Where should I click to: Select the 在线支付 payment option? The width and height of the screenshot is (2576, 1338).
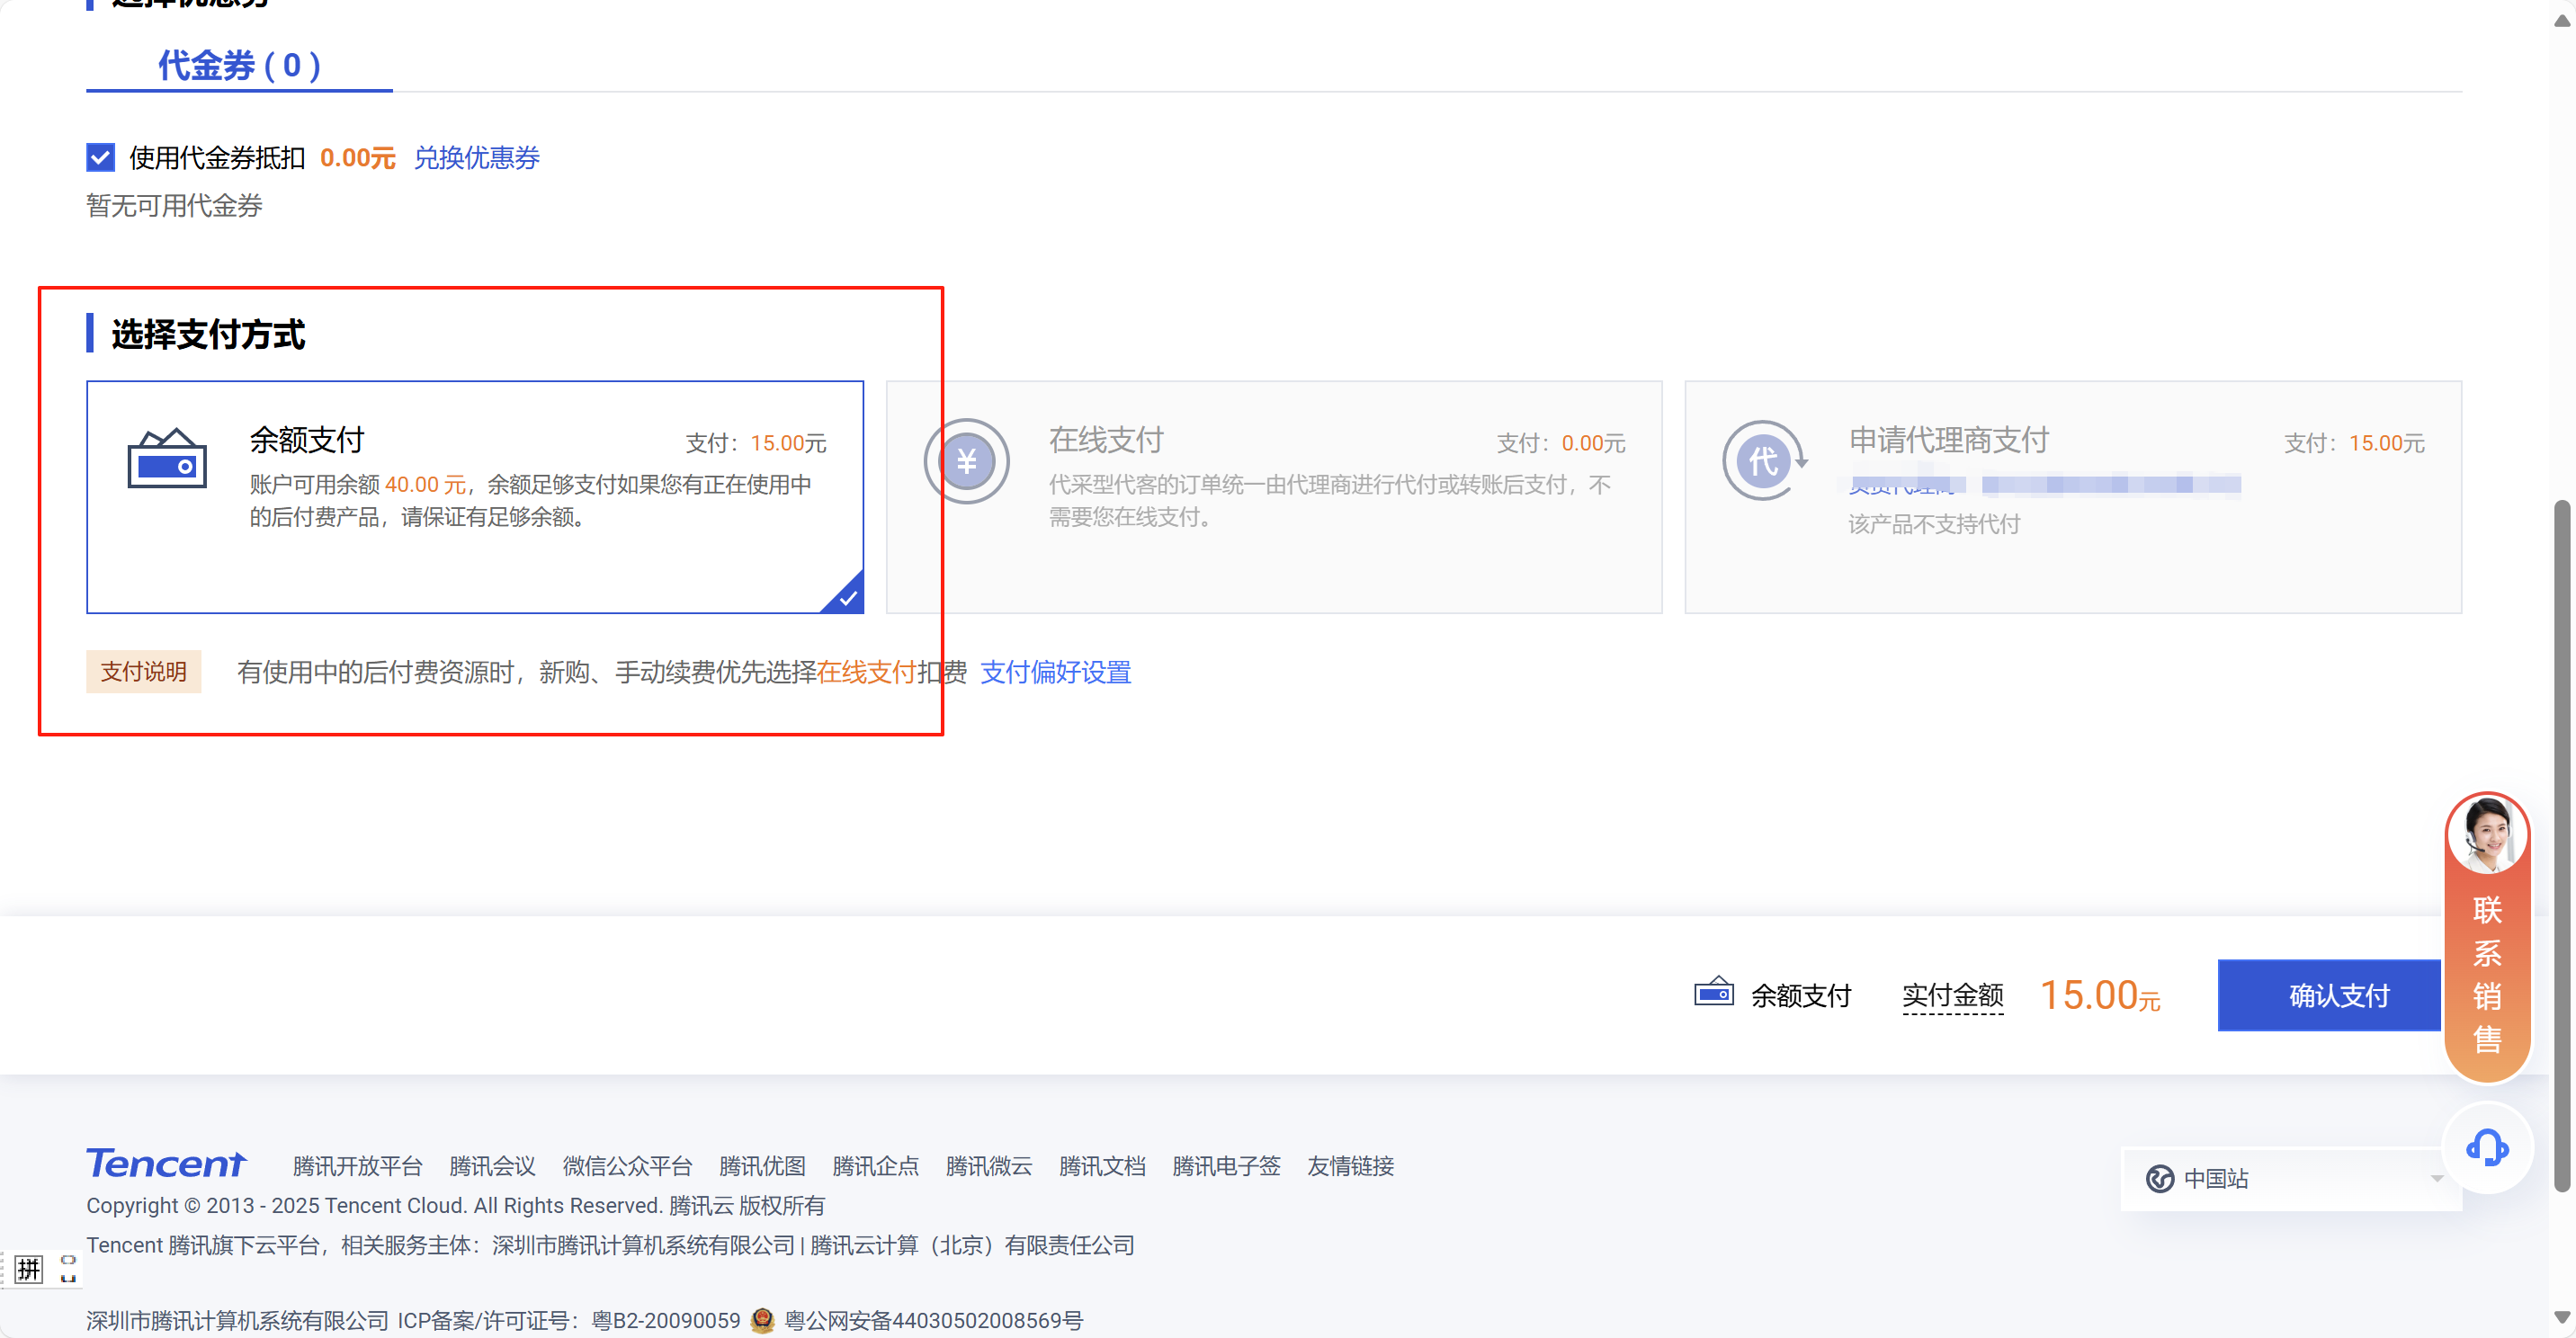tap(1274, 497)
